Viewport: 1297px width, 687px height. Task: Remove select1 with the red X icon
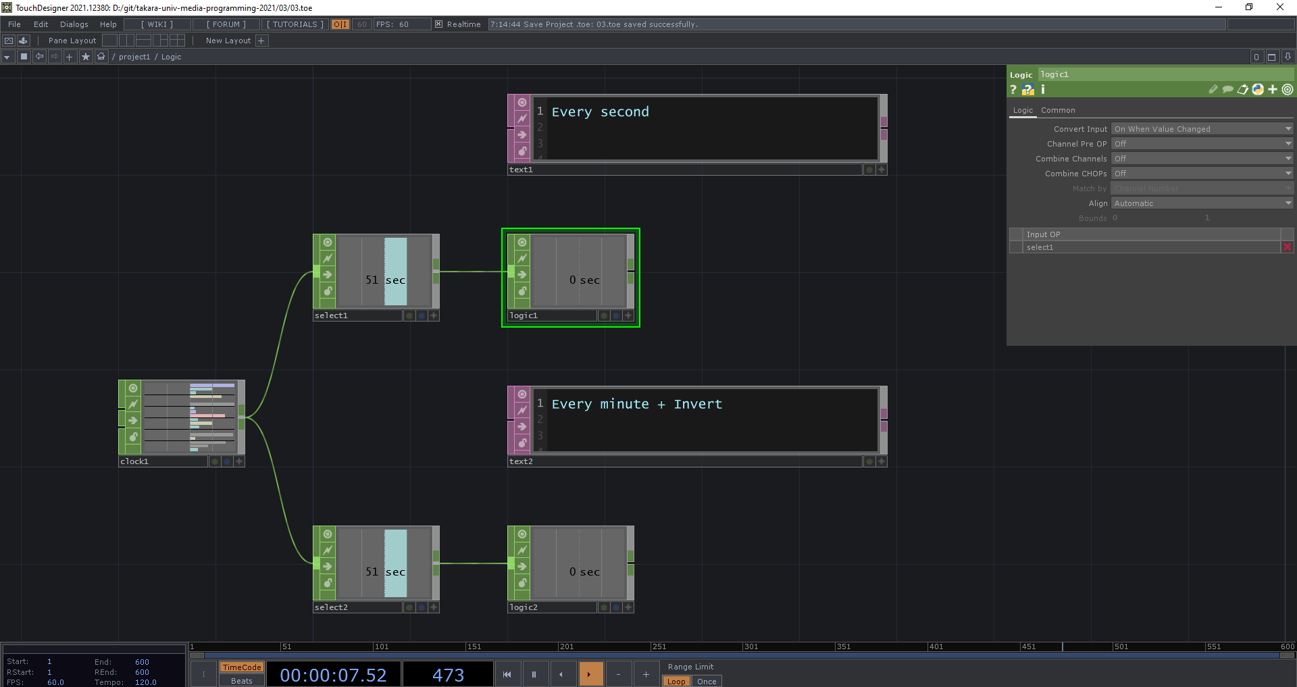(x=1287, y=247)
